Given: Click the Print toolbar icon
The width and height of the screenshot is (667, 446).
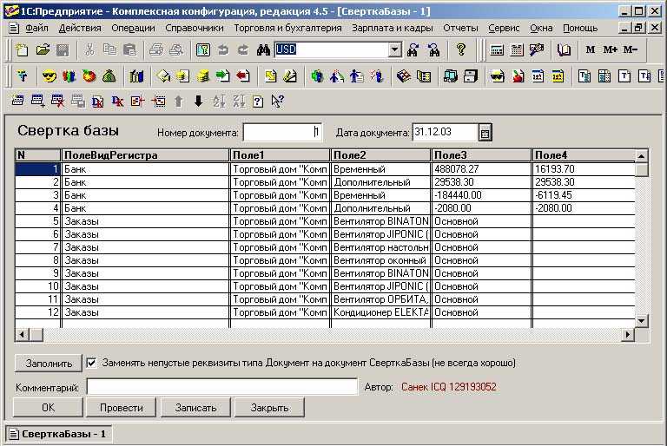Looking at the screenshot, I should tap(156, 50).
